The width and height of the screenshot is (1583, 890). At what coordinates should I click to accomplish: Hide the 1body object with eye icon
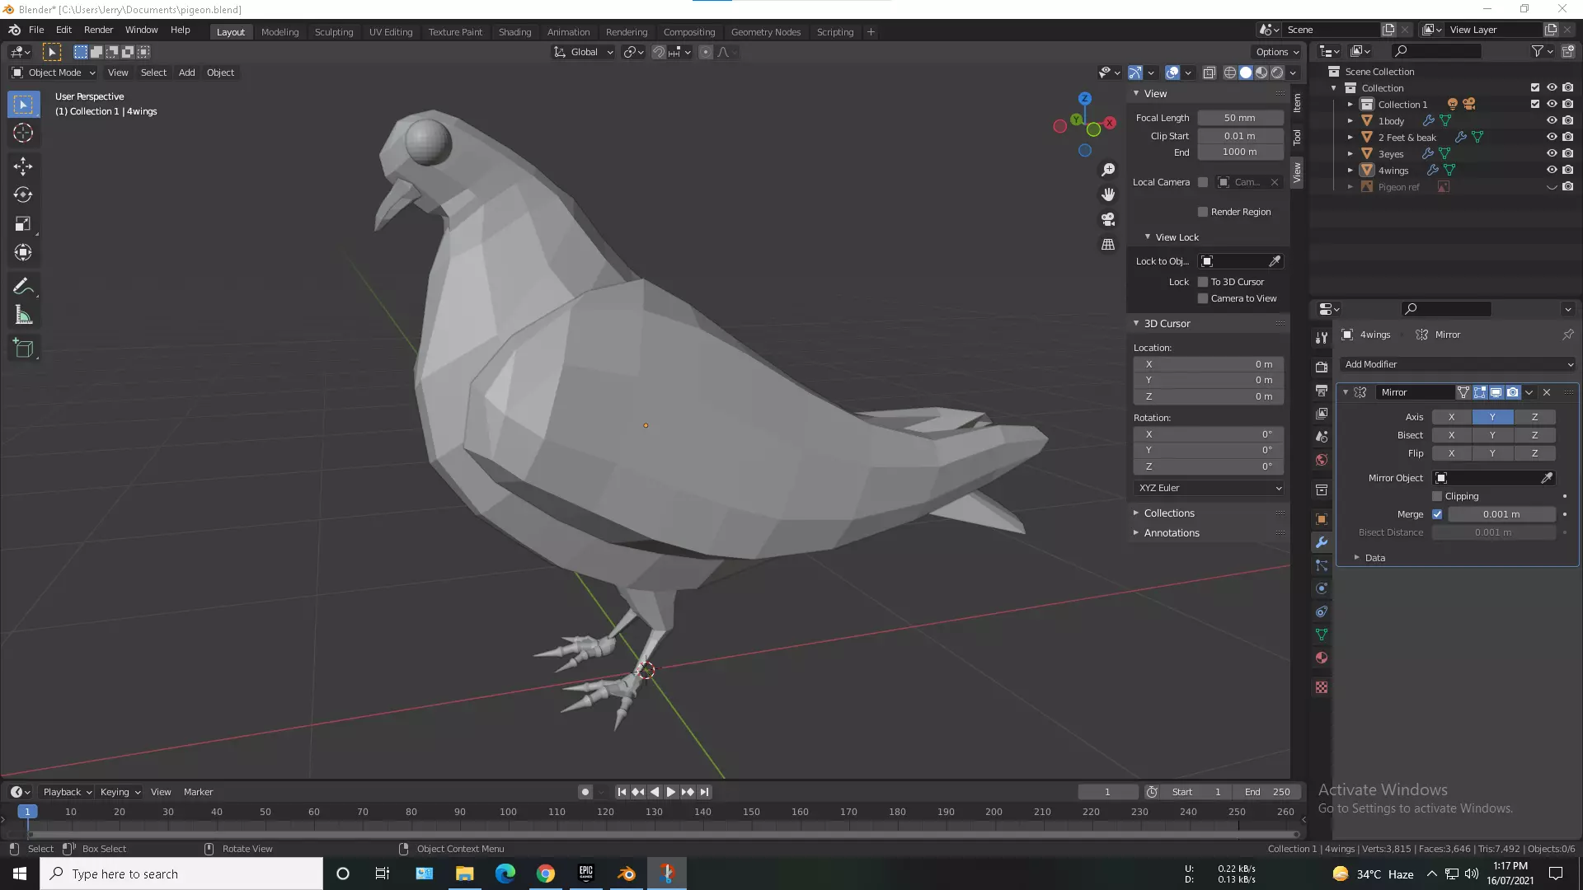1551,120
